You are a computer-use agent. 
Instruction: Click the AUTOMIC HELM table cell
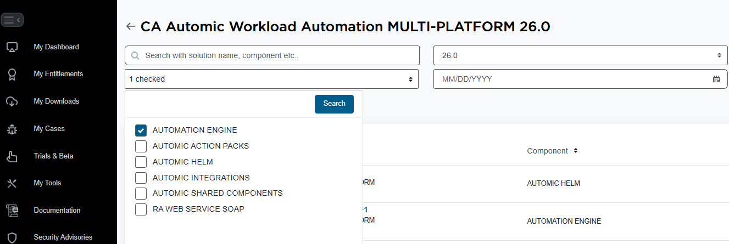(x=553, y=184)
